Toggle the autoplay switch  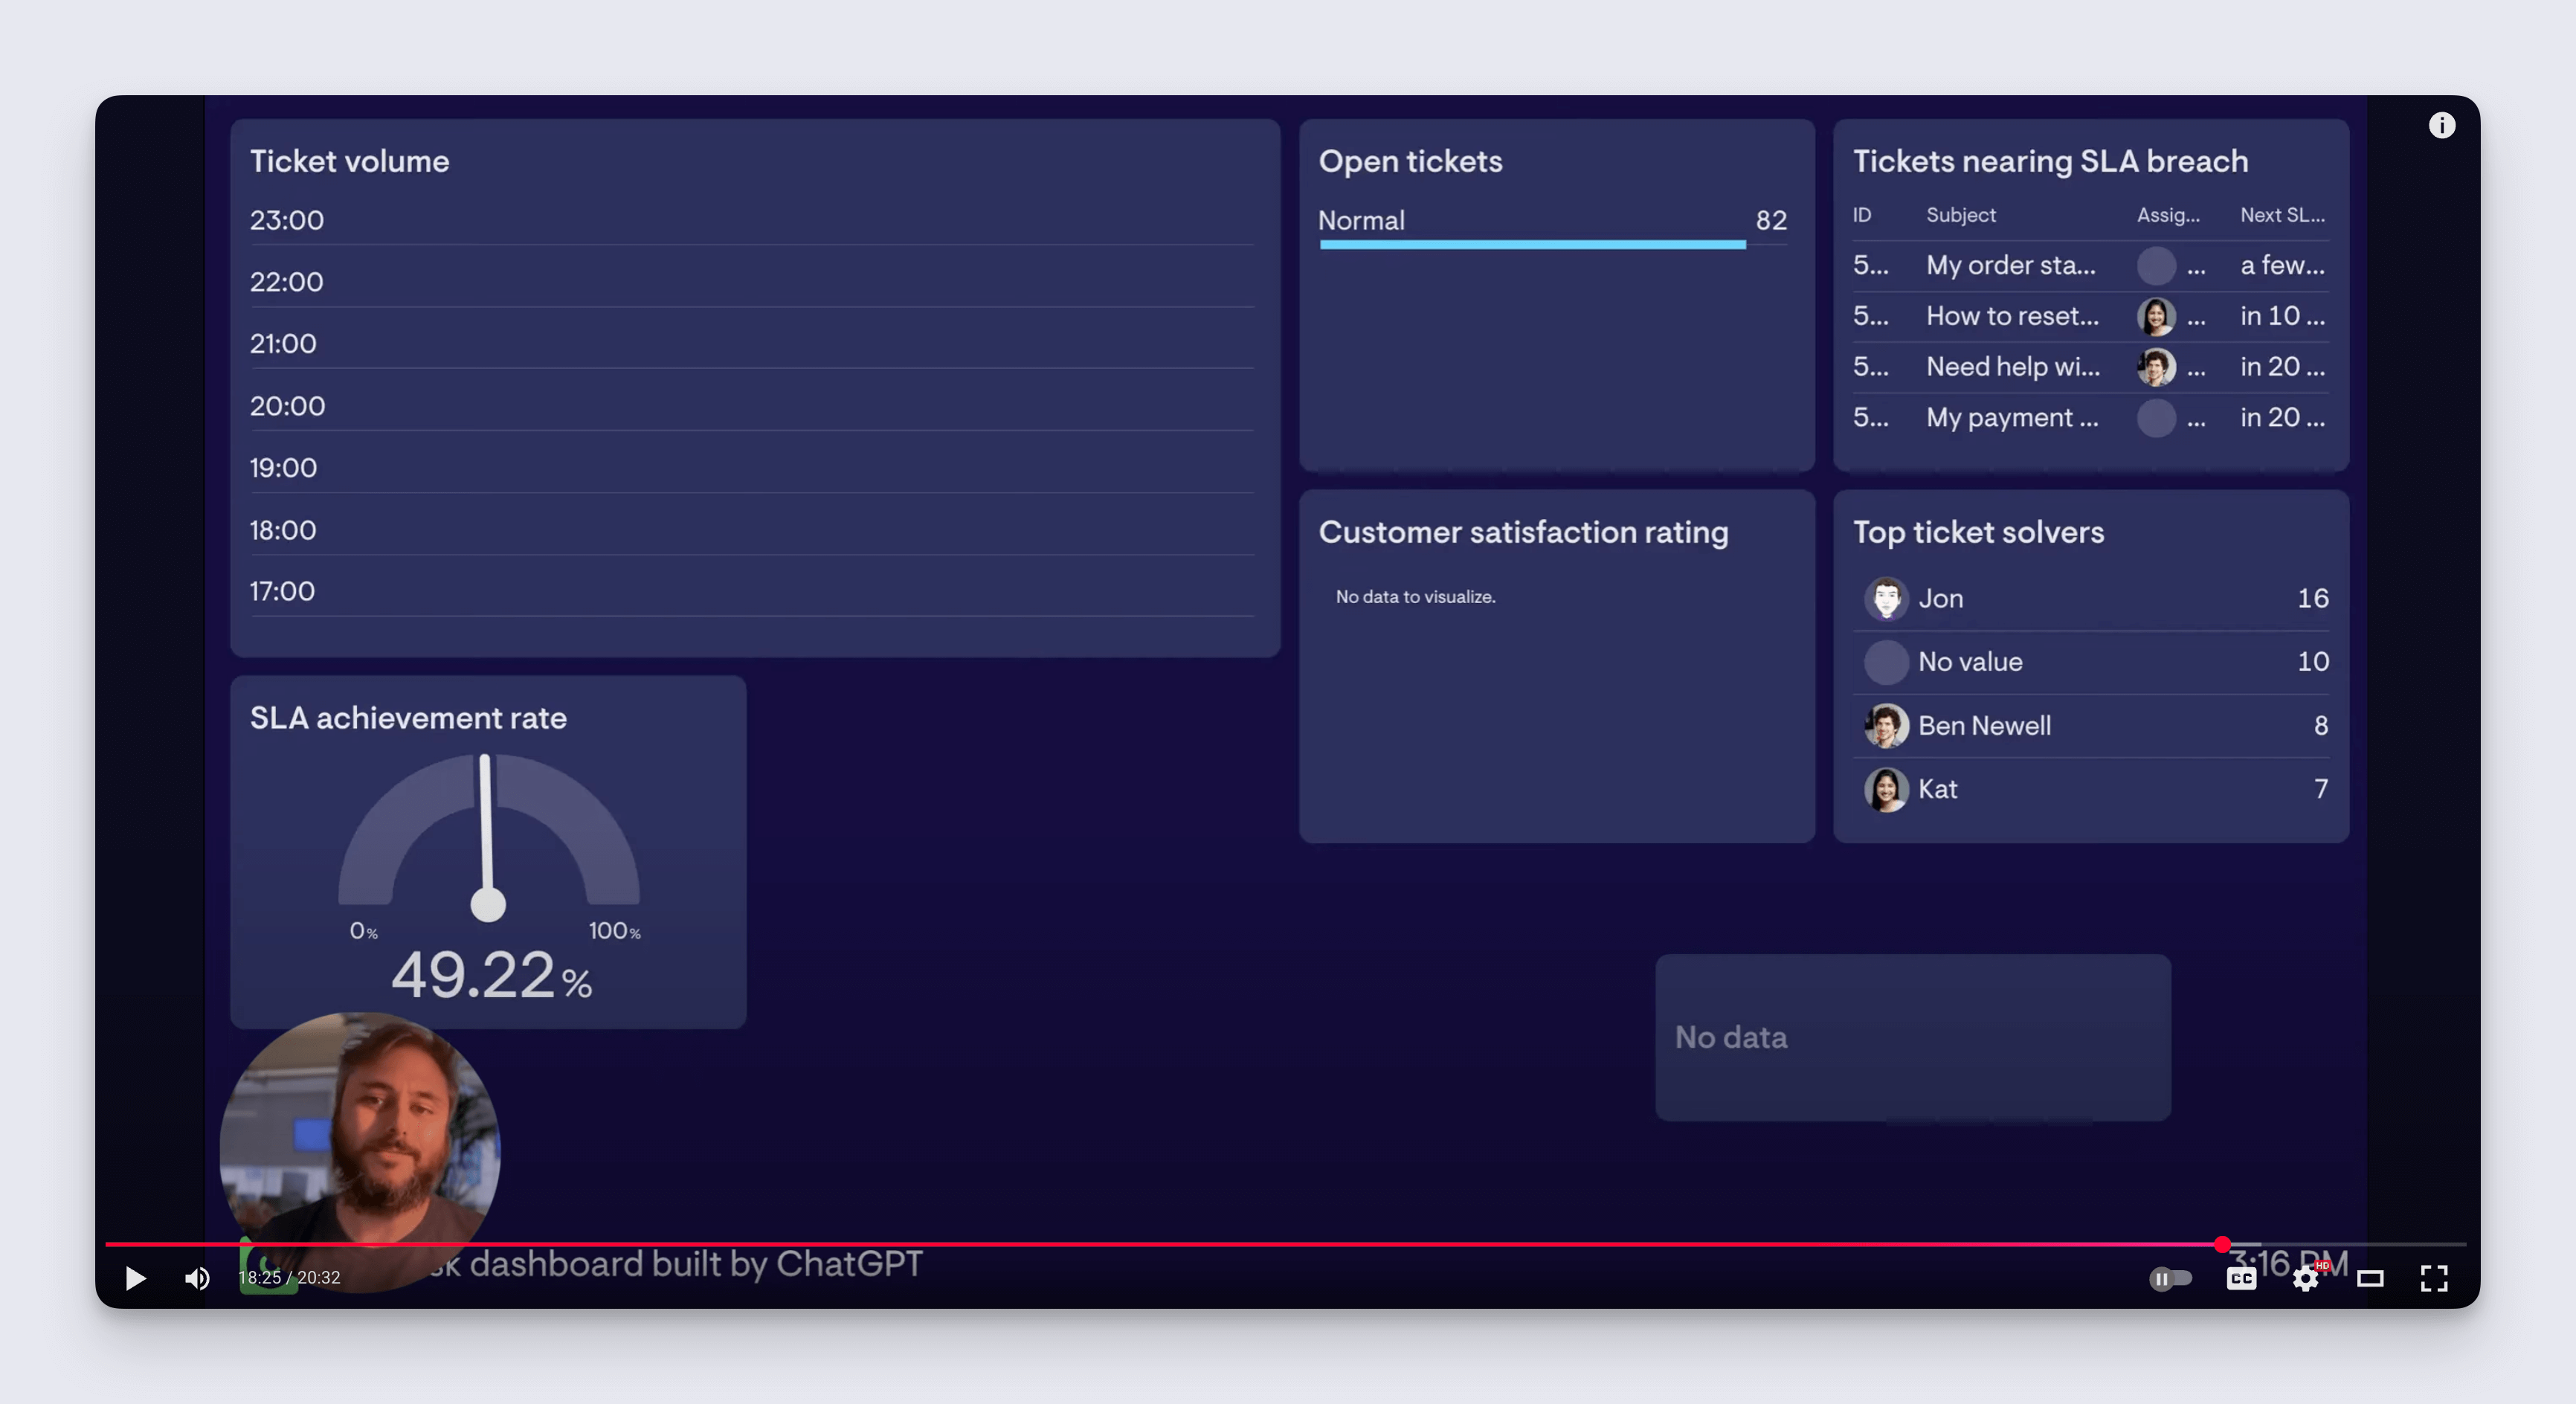point(2170,1278)
